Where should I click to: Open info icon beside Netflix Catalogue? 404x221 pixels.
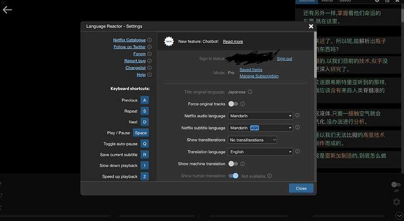click(149, 40)
